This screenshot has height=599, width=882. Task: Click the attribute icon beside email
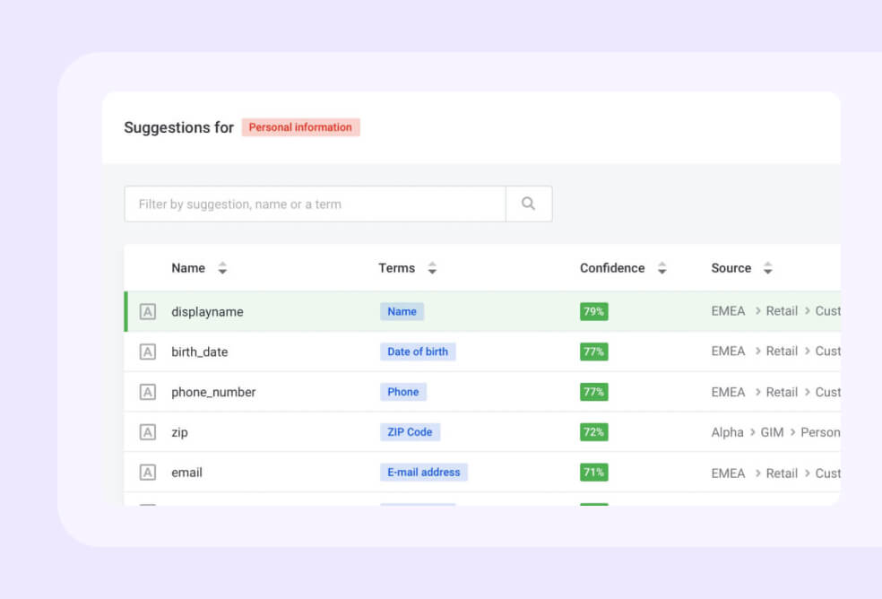(x=148, y=473)
